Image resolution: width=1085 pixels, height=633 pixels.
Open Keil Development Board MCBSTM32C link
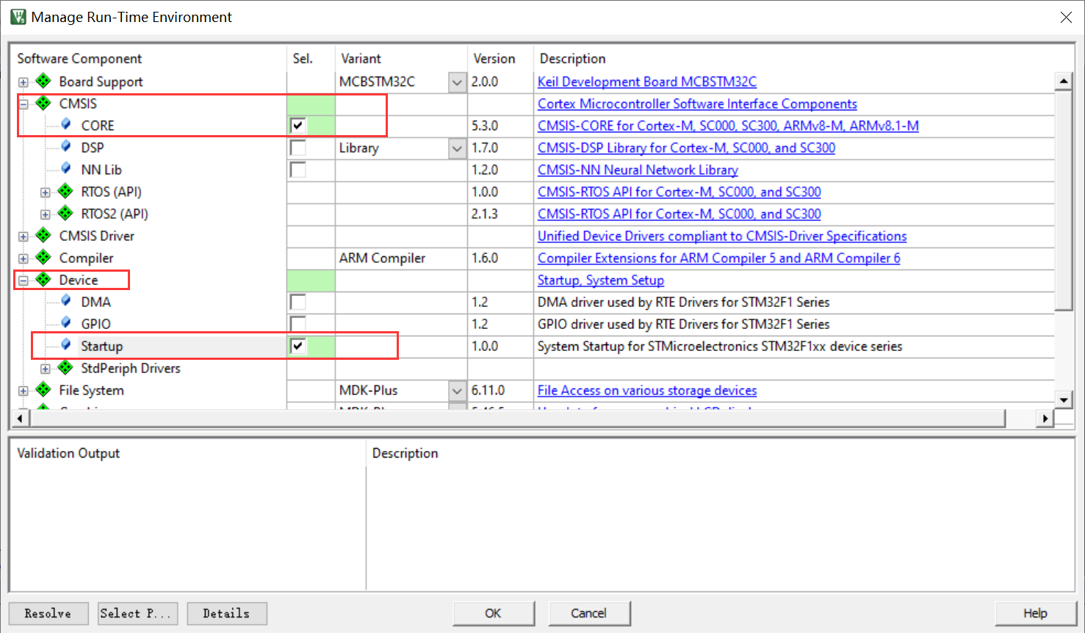[647, 82]
